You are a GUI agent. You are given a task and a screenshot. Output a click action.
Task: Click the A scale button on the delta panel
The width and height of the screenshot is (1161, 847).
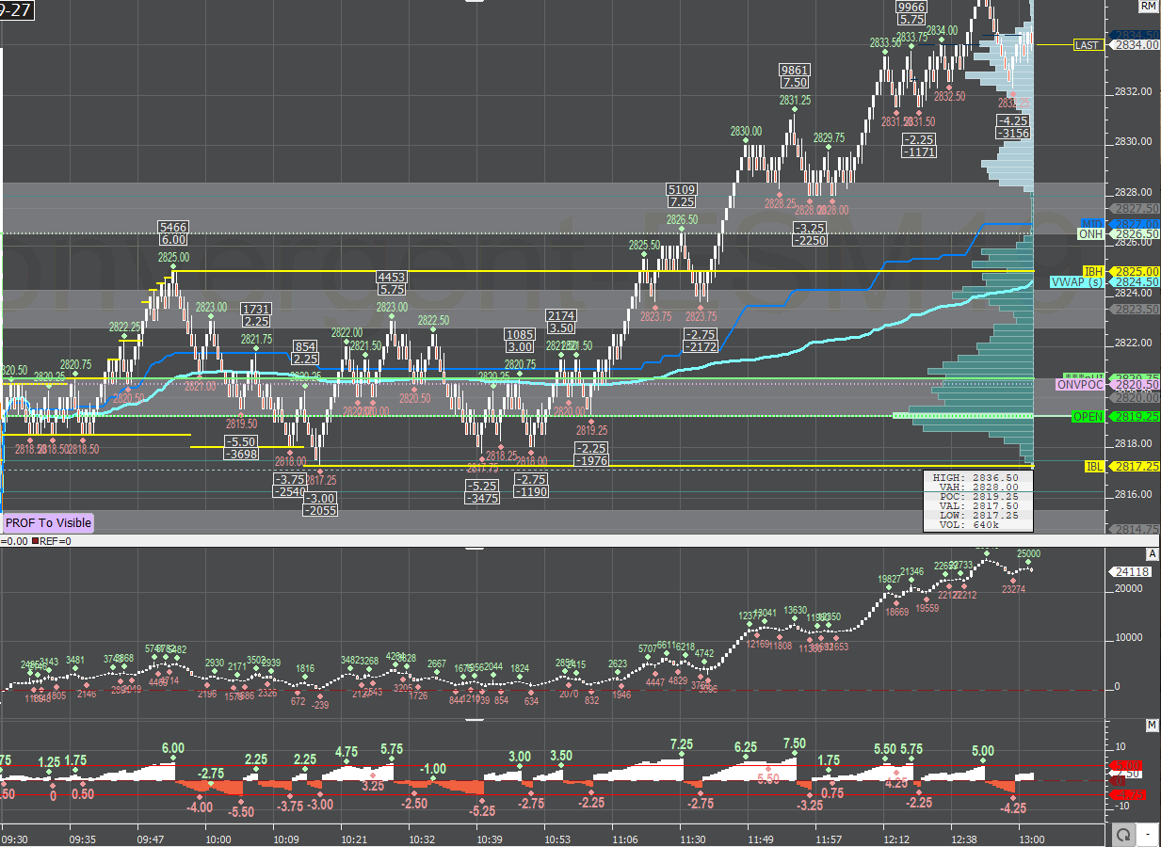(1151, 554)
